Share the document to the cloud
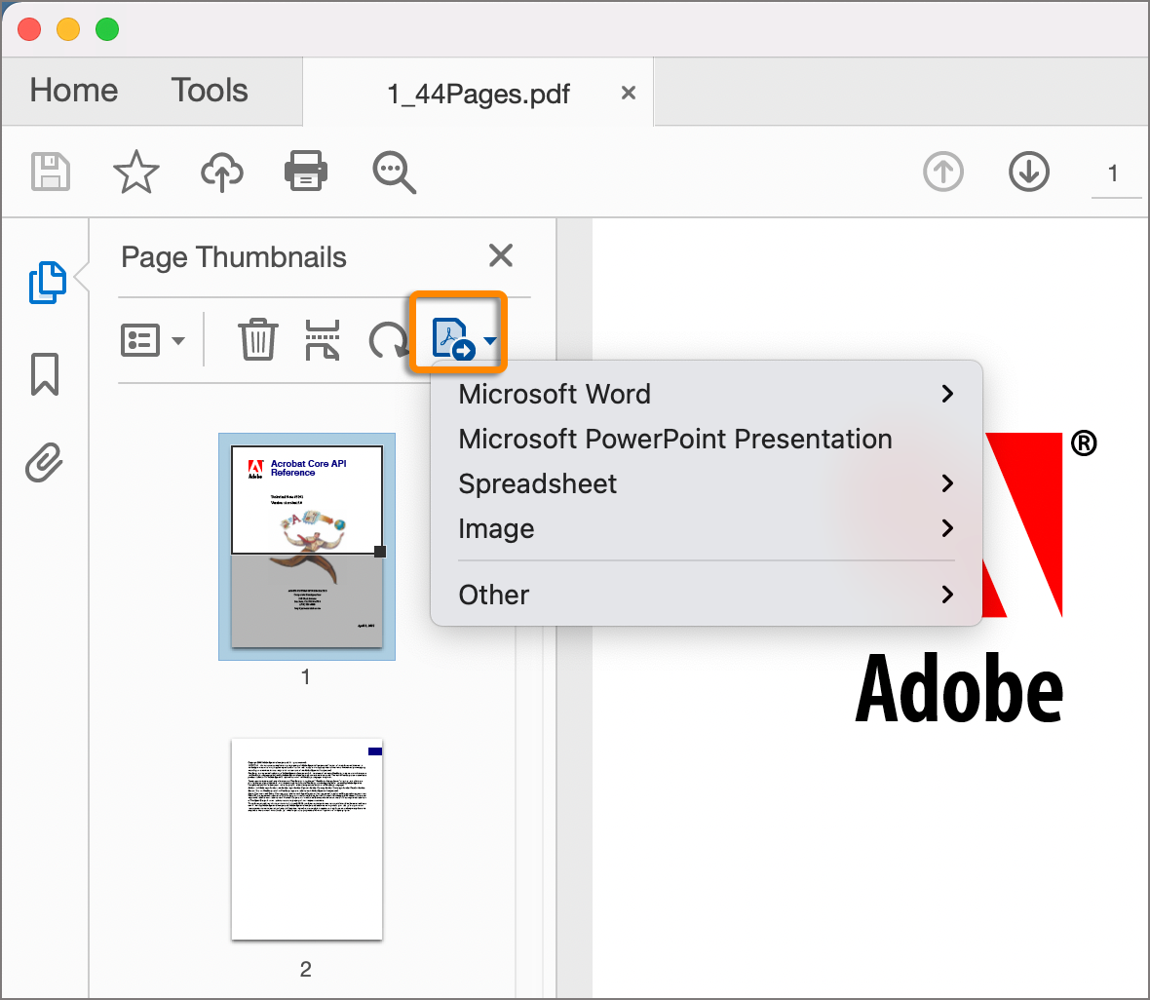 (221, 172)
